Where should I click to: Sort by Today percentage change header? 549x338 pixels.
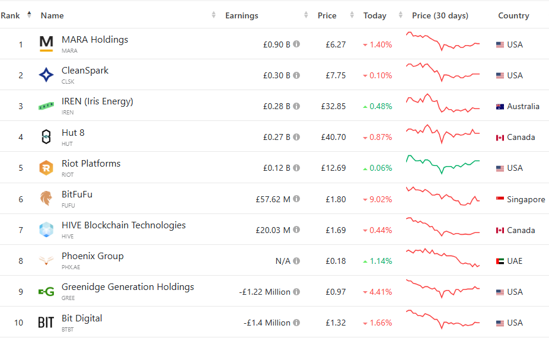(375, 15)
